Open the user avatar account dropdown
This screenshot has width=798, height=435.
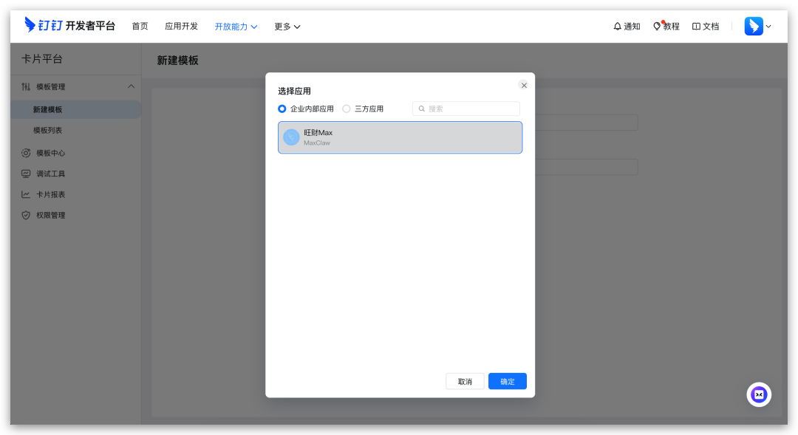point(757,27)
